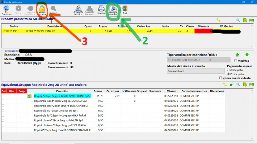257x144 pixels.
Task: Select Posticipato payment option
Action: (228, 74)
